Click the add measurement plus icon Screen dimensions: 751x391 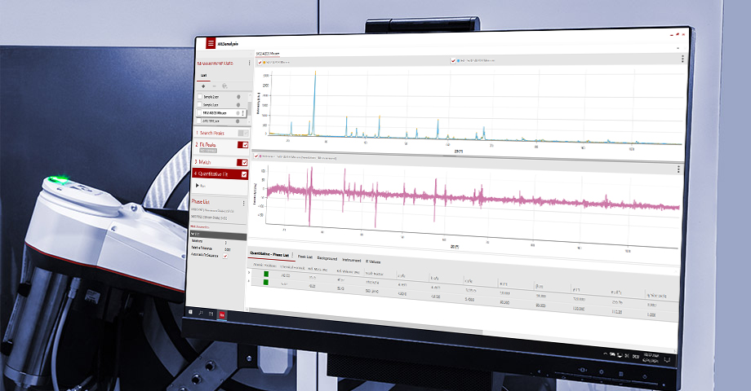pyautogui.click(x=203, y=86)
